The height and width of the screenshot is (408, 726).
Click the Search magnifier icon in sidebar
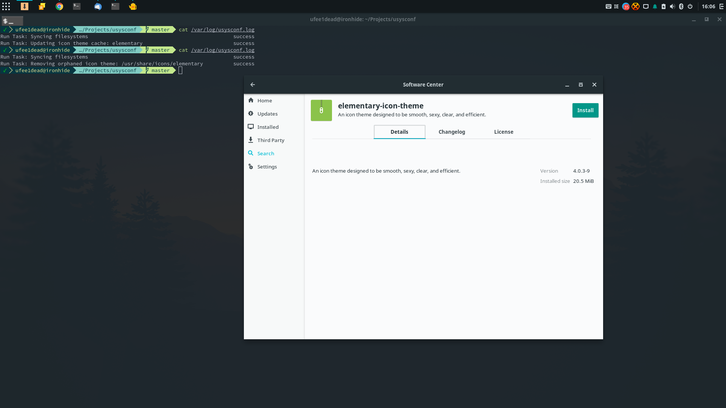251,153
